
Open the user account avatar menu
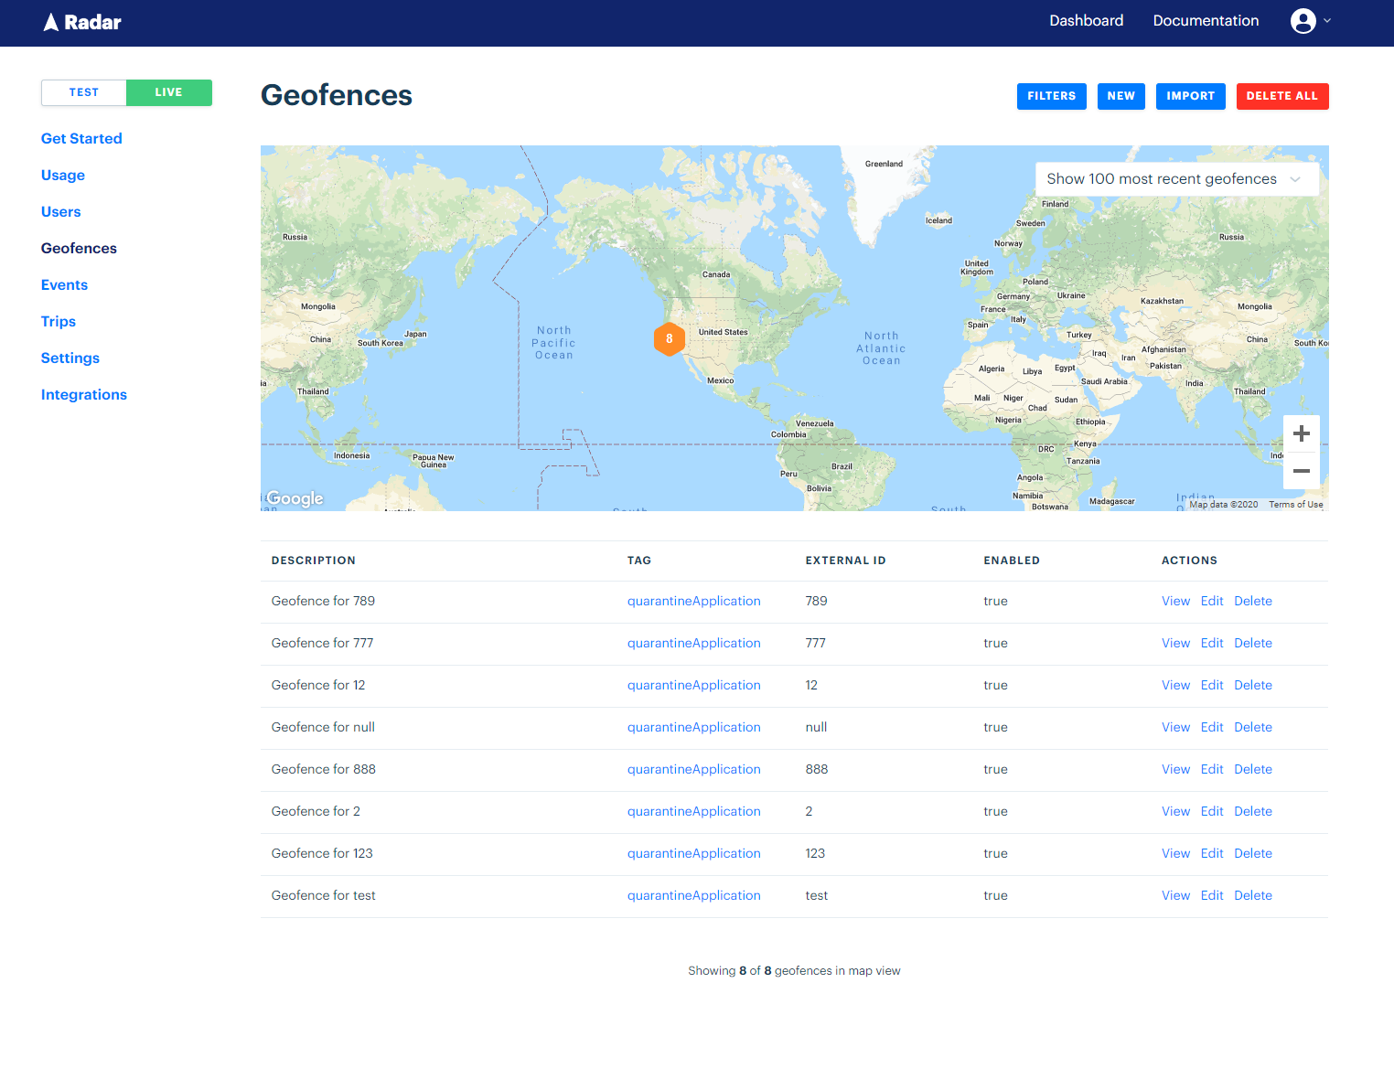click(1303, 21)
